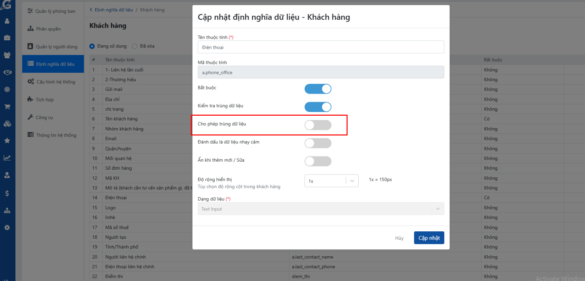Open Cấu hình hệ thống menu item
The width and height of the screenshot is (585, 281).
point(56,82)
